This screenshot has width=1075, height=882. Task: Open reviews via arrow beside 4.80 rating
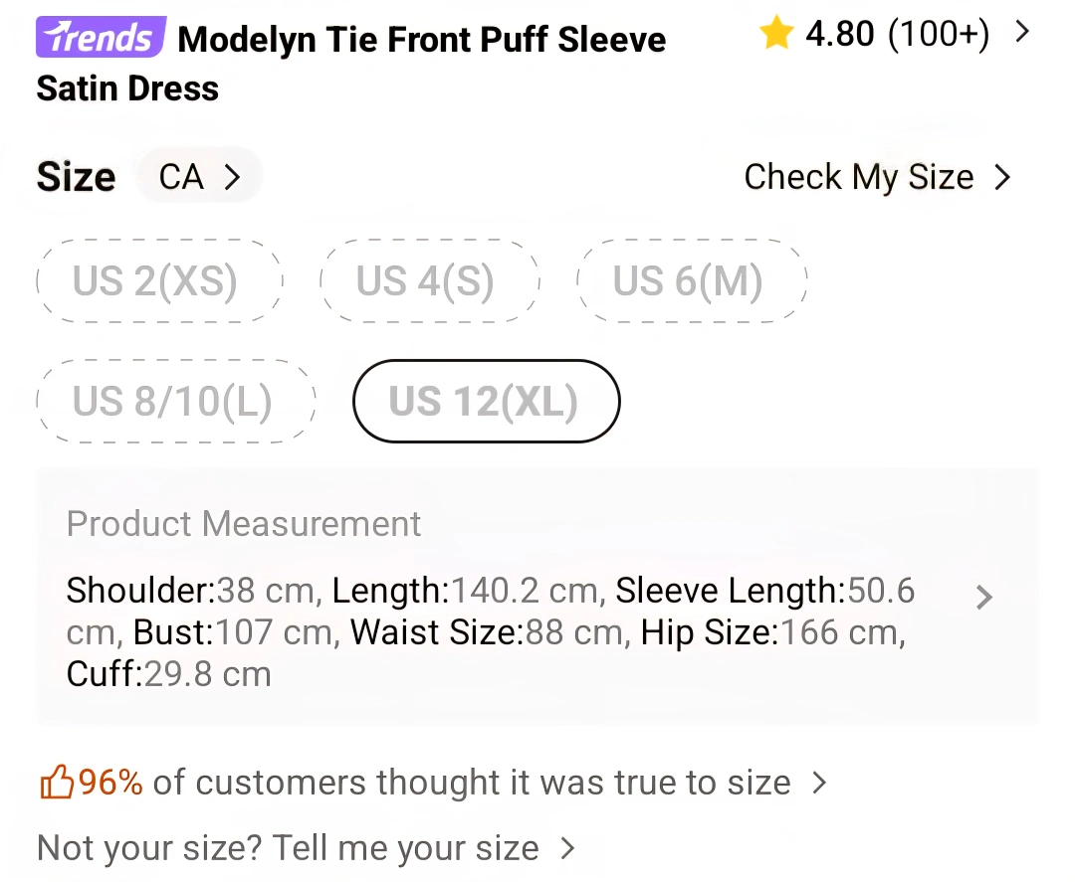[x=1021, y=32]
